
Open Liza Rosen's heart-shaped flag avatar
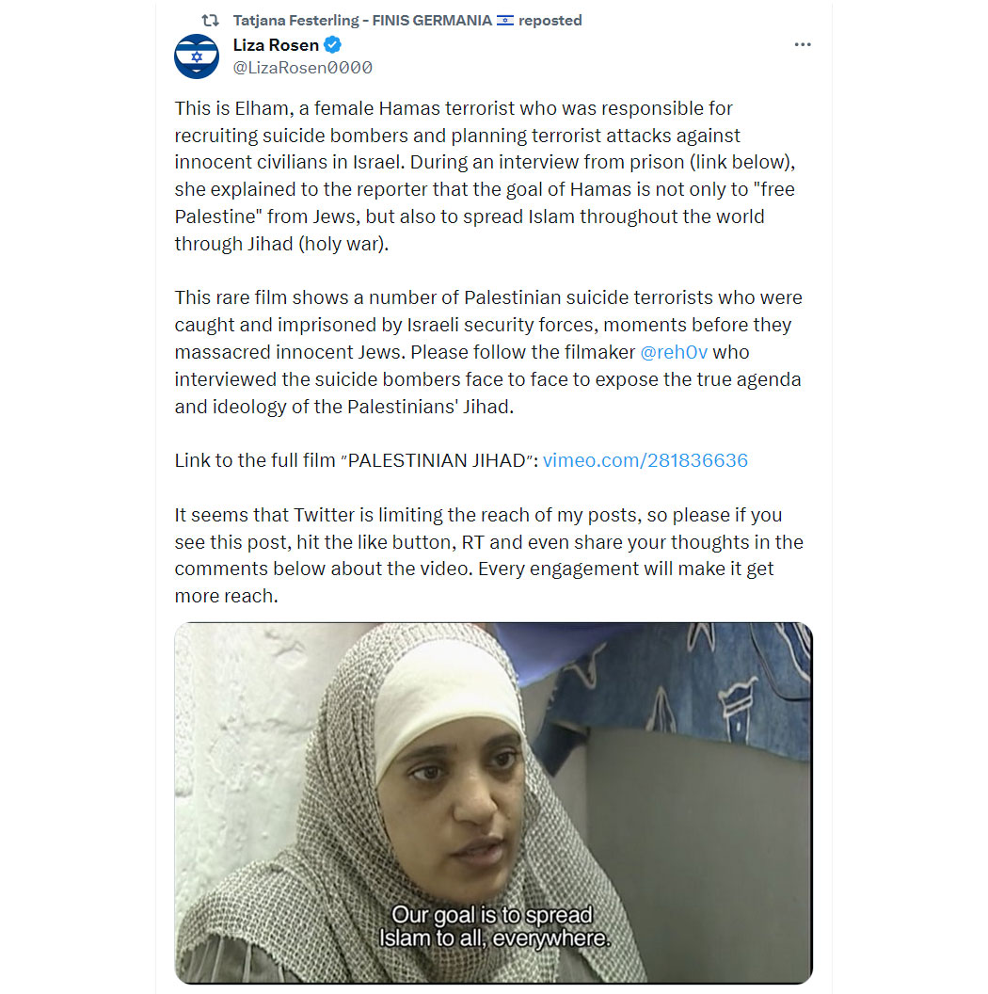(x=197, y=56)
